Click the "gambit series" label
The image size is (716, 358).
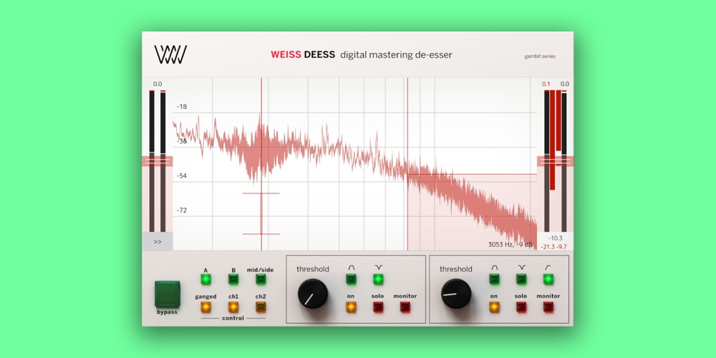pyautogui.click(x=540, y=57)
